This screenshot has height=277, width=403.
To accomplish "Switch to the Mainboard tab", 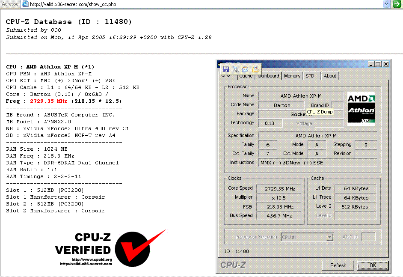I will point(268,76).
